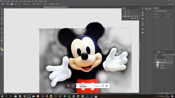Click the background color swatch

coord(2,50)
